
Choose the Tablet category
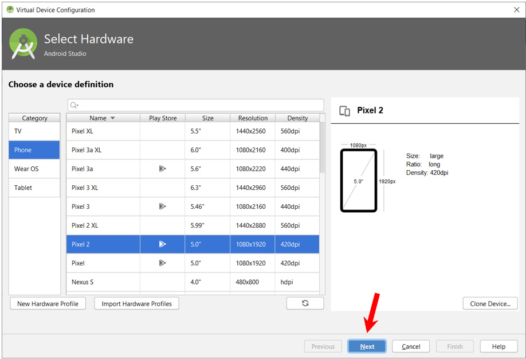pos(34,188)
